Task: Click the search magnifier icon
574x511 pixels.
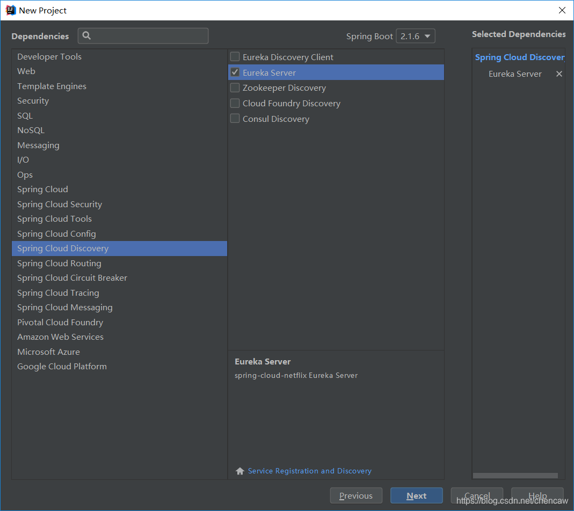Action: 86,35
